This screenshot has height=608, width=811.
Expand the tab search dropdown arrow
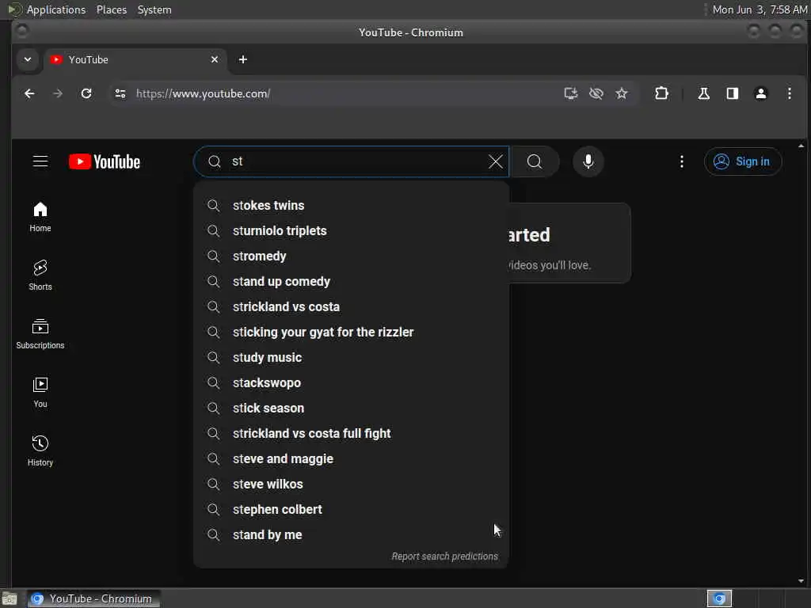click(x=28, y=59)
